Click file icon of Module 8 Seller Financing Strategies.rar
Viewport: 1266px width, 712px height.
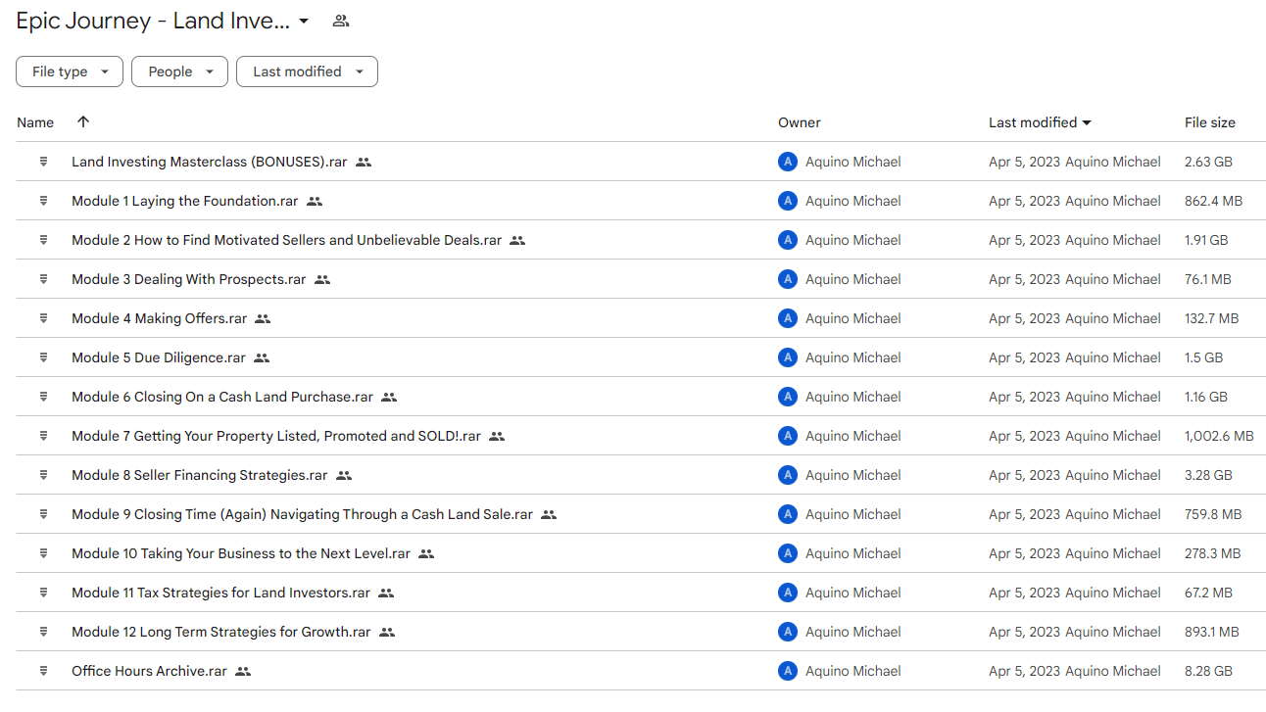point(43,475)
